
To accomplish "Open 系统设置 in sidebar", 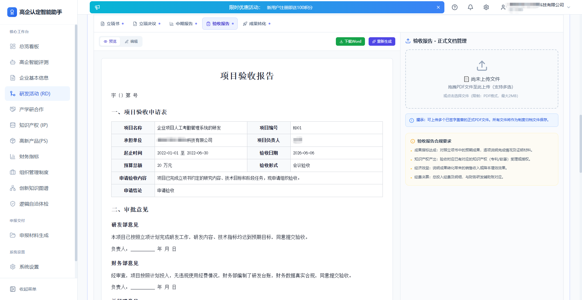I will tap(37, 267).
